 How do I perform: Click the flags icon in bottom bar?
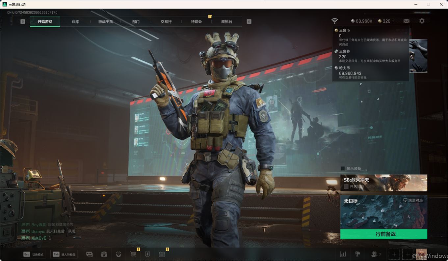[x=357, y=254]
